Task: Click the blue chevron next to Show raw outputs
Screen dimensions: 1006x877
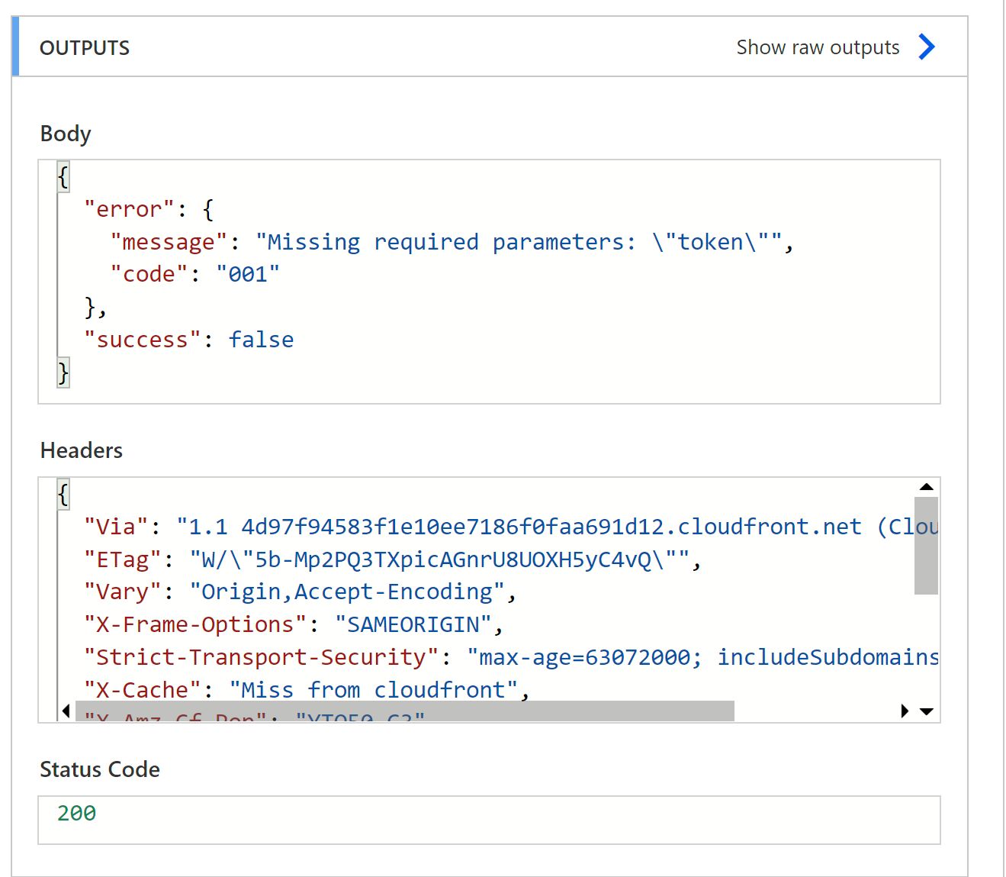Action: pos(927,47)
